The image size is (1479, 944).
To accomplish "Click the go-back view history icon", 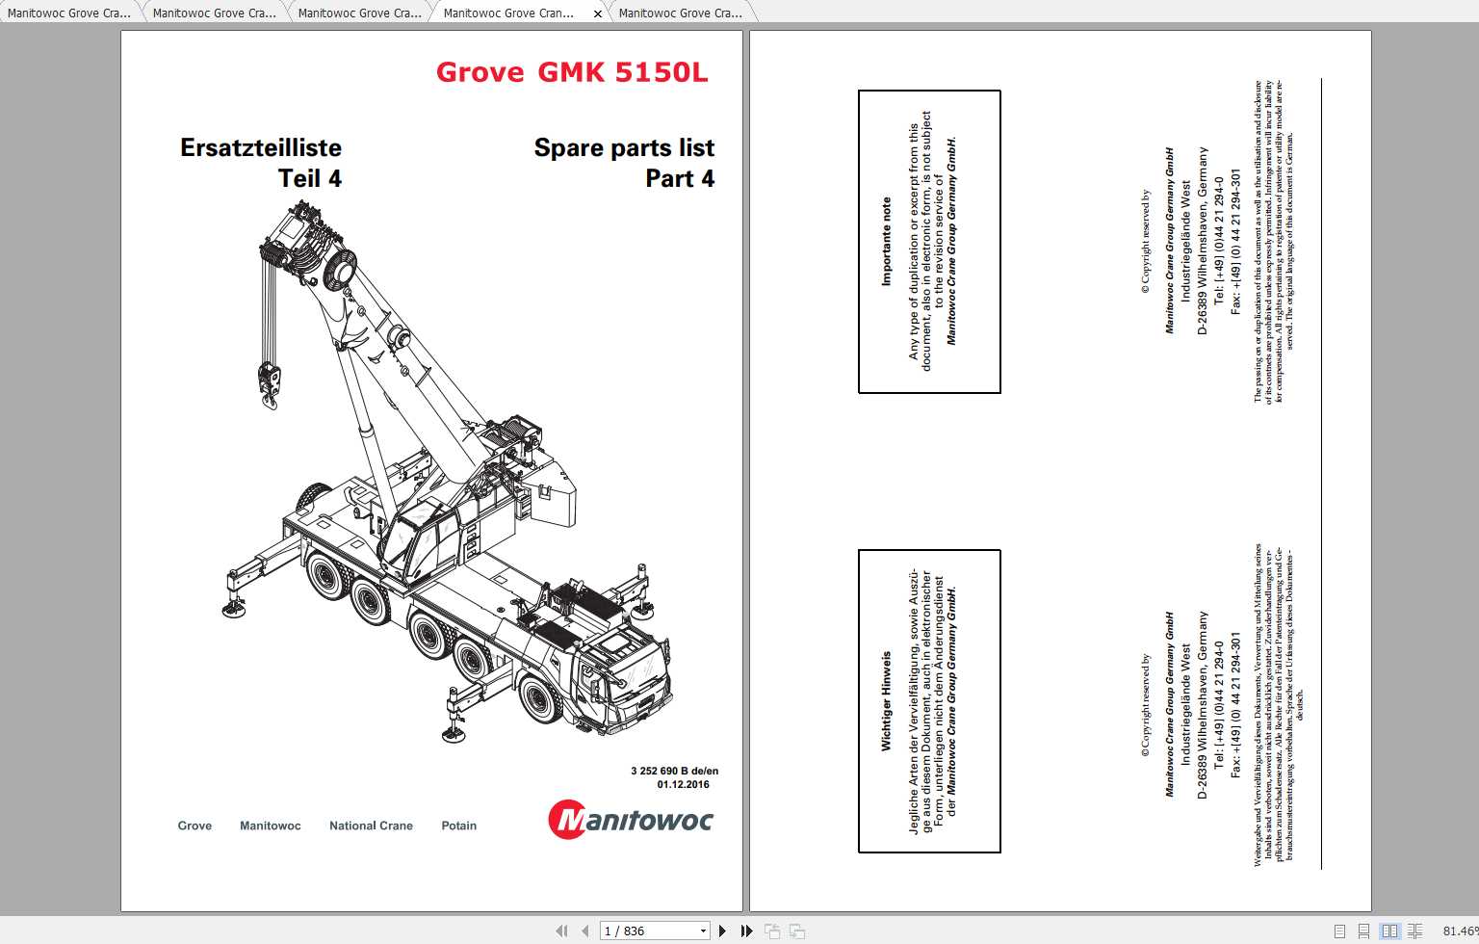I will pos(771,931).
